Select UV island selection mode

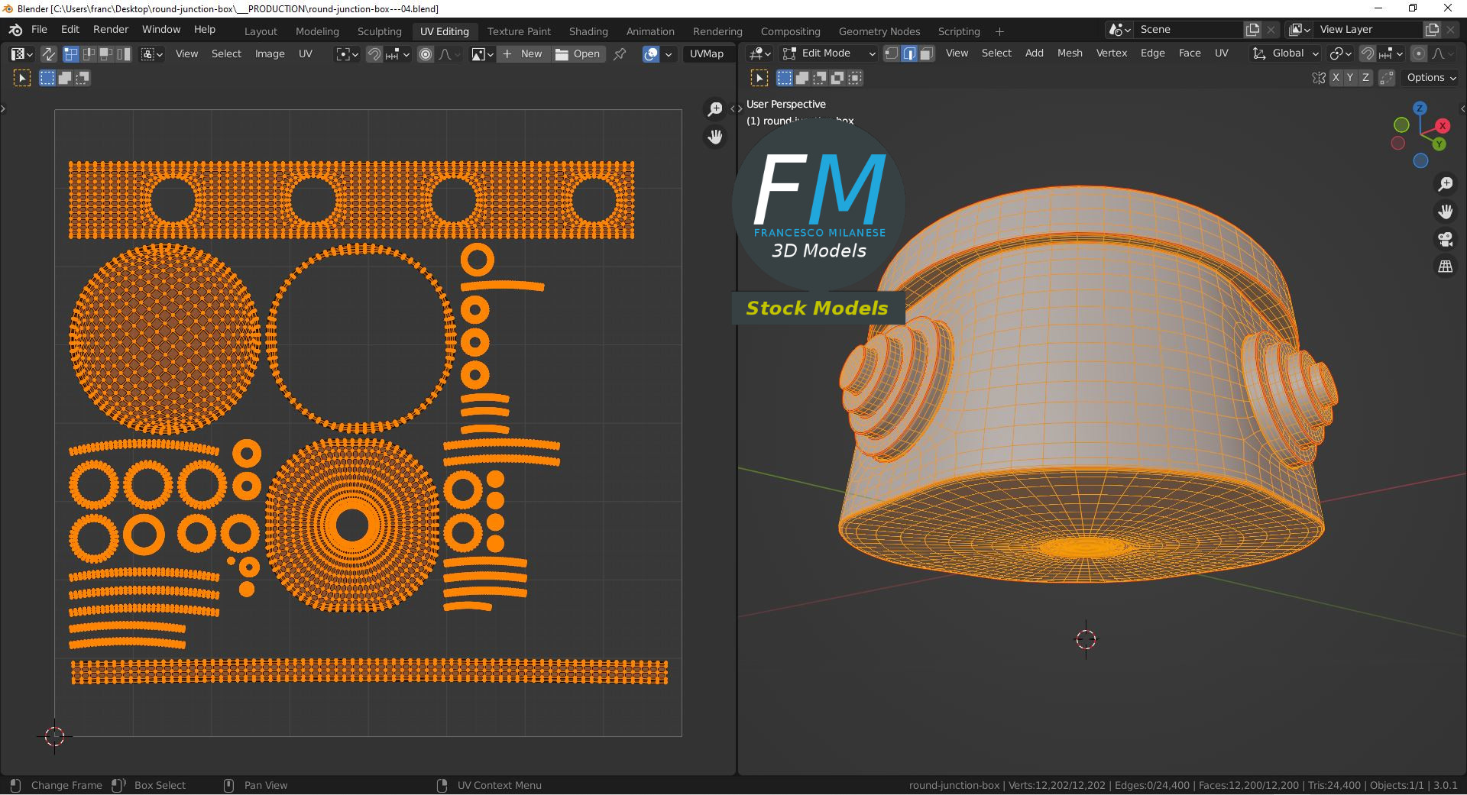pyautogui.click(x=124, y=54)
